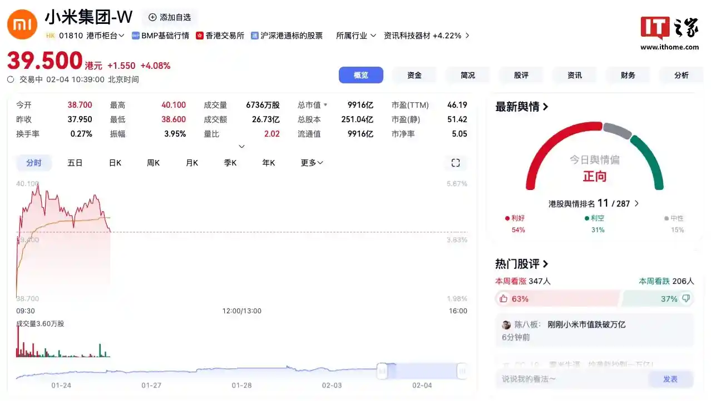Image resolution: width=711 pixels, height=401 pixels.
Task: Open the 港币柜台 dropdown
Action: pos(105,36)
